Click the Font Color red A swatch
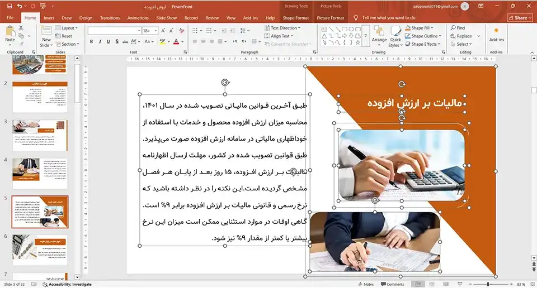 pos(176,41)
